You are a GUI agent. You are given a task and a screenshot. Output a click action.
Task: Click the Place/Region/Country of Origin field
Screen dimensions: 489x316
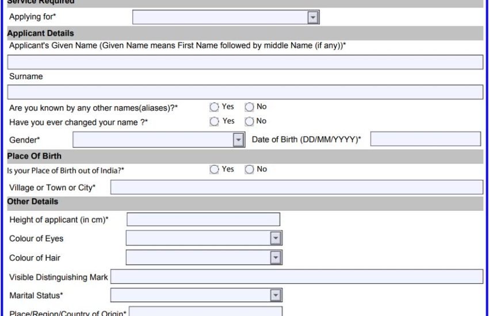point(205,312)
